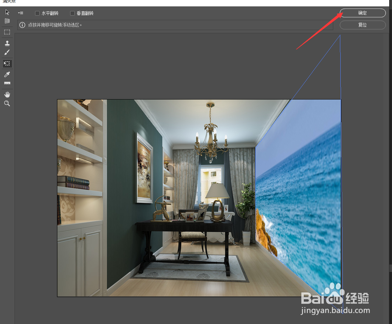
Task: Enable the 水平翻转 checkbox
Action: click(37, 13)
